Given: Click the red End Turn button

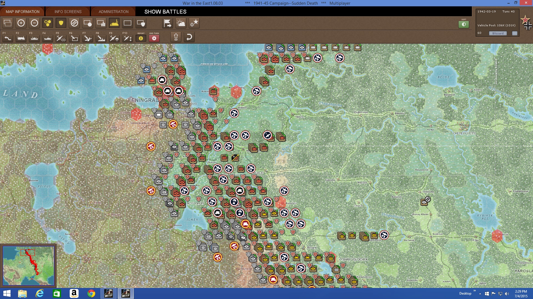Looking at the screenshot, I should click(x=154, y=38).
